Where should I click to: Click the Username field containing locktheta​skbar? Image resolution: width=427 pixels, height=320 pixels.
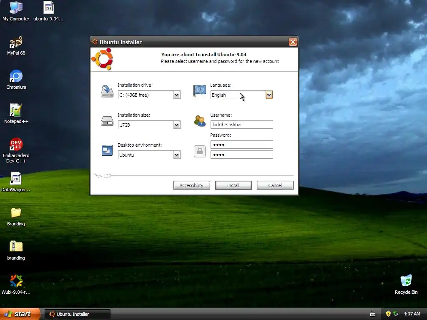tap(241, 125)
